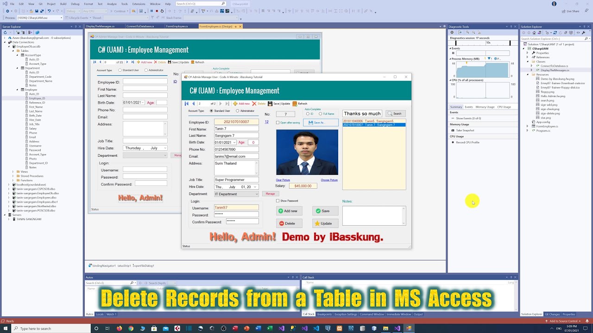Expand the Views folder in Server Explorer

[13, 172]
